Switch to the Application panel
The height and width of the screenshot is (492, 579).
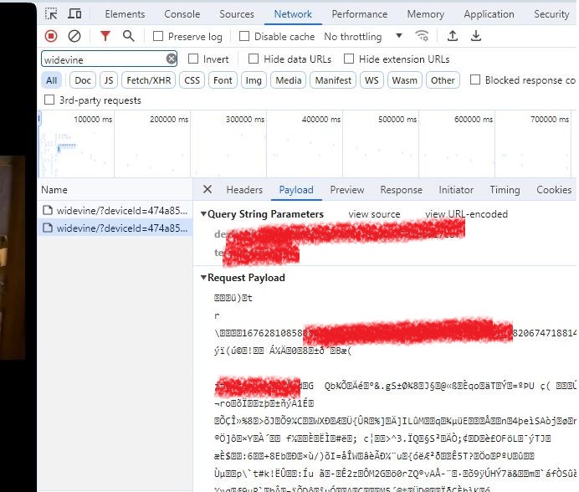coord(489,14)
